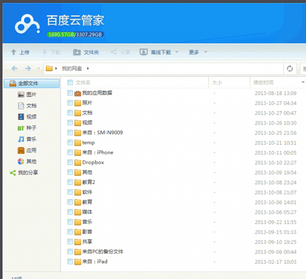Expand the root folder breadcrumb arrow
This screenshot has width=306, height=279.
(56, 68)
